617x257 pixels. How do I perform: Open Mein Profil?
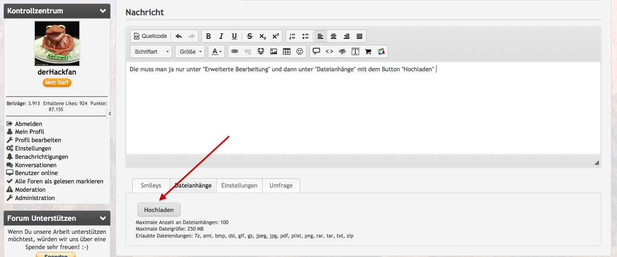point(30,132)
